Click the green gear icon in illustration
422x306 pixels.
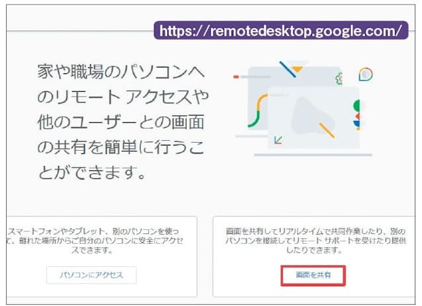339,77
